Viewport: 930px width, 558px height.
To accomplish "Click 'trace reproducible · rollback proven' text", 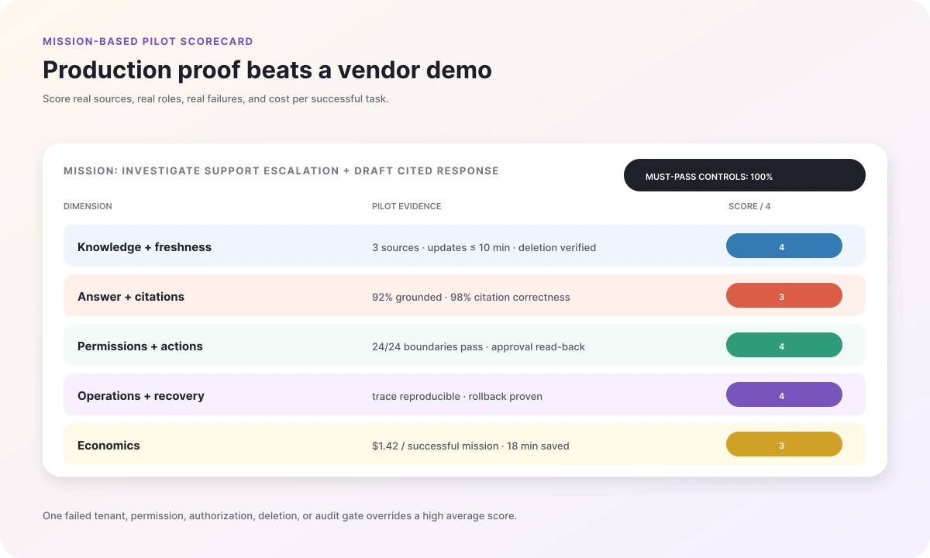I will click(457, 397).
